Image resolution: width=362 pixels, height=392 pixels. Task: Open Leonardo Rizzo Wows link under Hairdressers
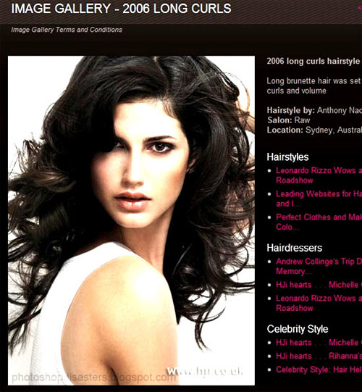tap(319, 303)
